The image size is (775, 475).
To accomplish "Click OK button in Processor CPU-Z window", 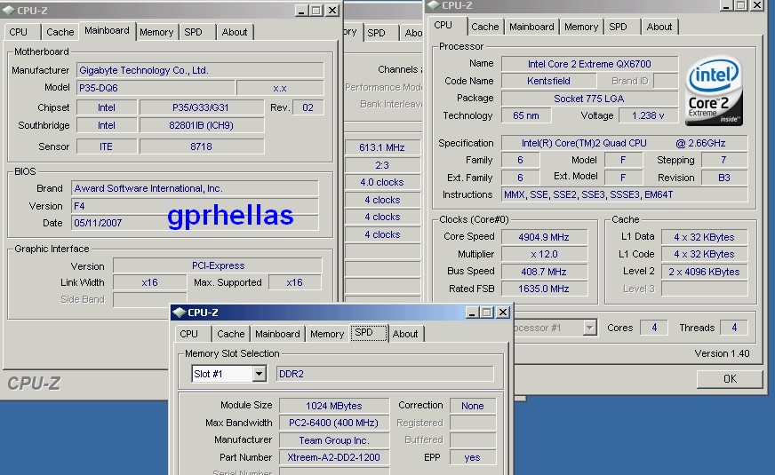I will [x=730, y=379].
